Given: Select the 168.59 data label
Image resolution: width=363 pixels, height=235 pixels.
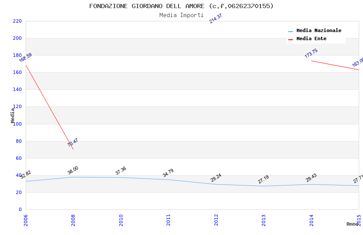Looking at the screenshot, I should [25, 58].
